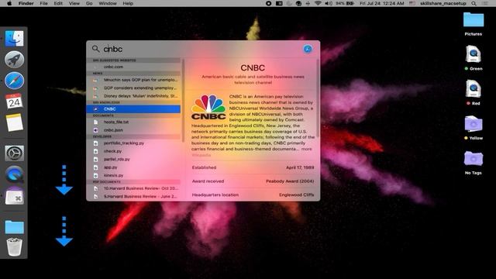Image resolution: width=496 pixels, height=279 pixels.
Task: Click the preview pane scrollbar
Action: point(317,98)
